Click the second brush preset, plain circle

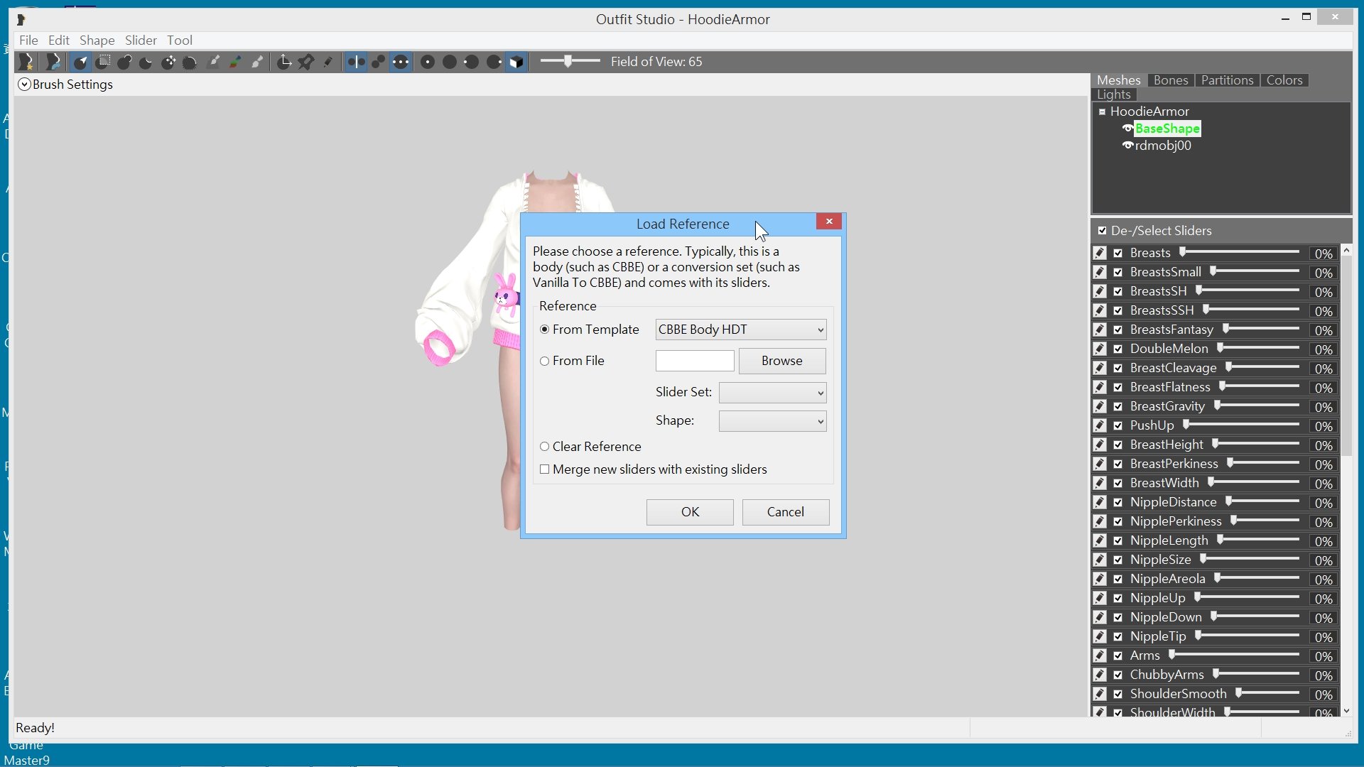click(x=450, y=62)
